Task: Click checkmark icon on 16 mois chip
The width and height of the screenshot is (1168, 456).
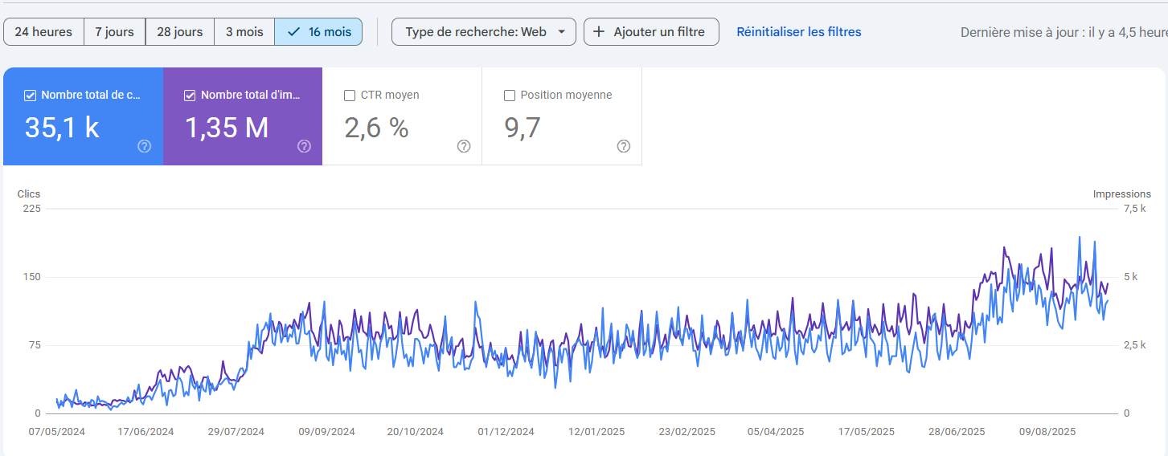Action: point(293,32)
